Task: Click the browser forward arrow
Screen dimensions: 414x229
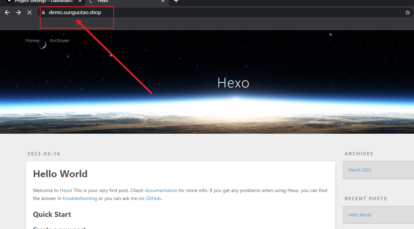Action: click(18, 12)
